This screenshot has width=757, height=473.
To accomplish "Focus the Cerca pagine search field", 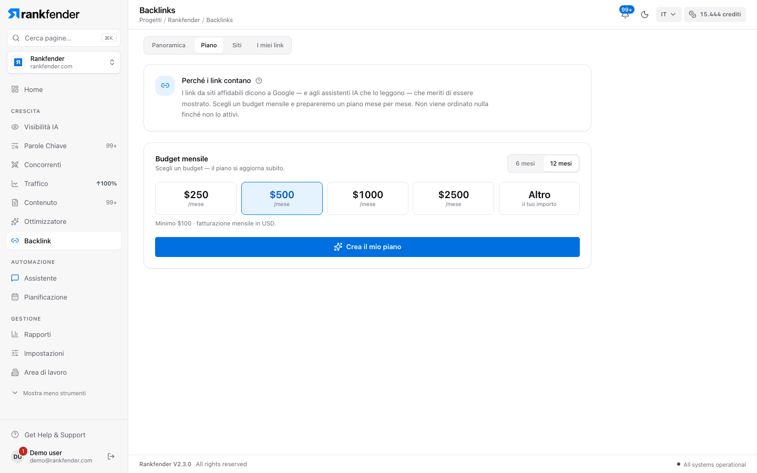I will [x=64, y=38].
